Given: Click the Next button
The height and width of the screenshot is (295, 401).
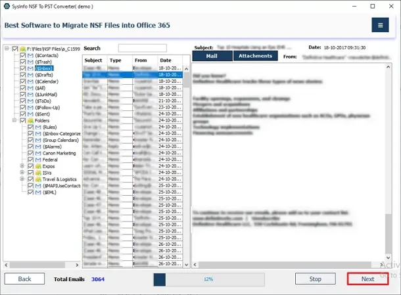Looking at the screenshot, I should pyautogui.click(x=367, y=279).
